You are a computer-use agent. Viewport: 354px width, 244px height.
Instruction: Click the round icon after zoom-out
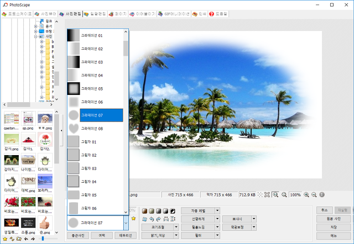[322, 195]
